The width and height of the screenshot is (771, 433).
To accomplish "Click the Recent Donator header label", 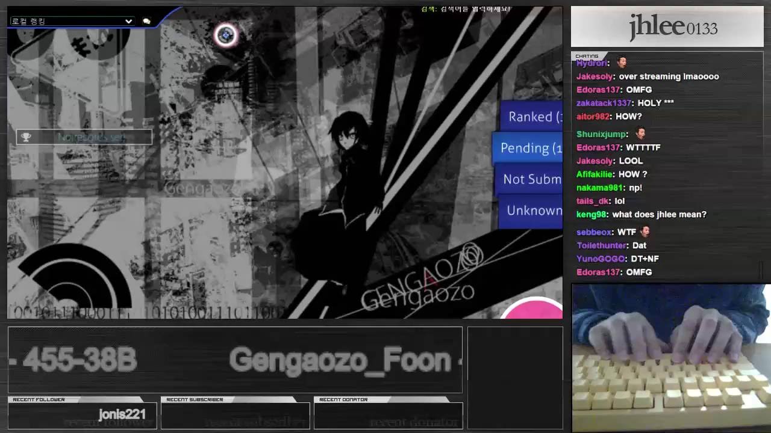I will pyautogui.click(x=343, y=399).
